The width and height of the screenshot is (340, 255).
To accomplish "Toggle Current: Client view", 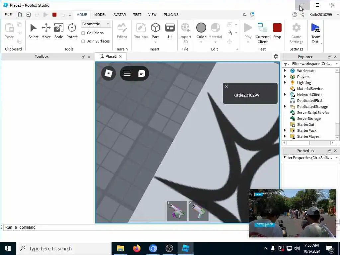I will [263, 33].
